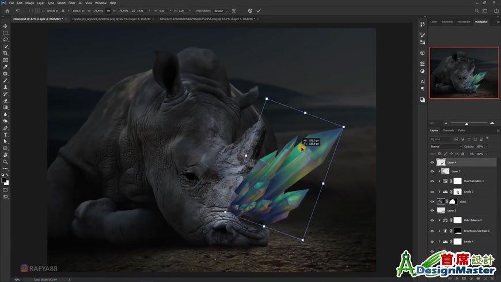Screen dimensions: 501x282
Task: Select the Eyedropper tool
Action: (x=5, y=67)
